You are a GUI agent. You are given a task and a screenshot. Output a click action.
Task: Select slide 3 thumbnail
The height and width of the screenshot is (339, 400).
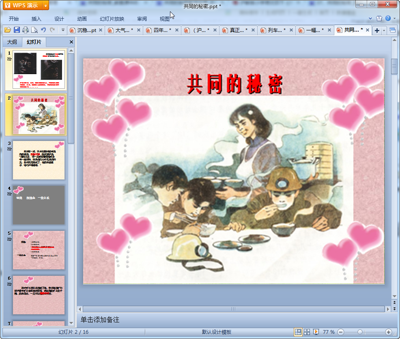point(39,160)
